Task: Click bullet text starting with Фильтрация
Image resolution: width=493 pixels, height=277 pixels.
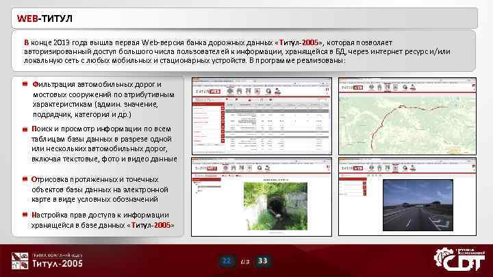Action: pos(103,99)
